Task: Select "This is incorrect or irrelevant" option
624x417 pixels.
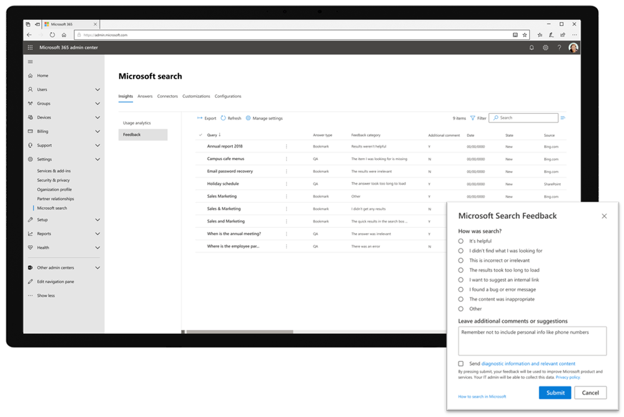Action: [460, 261]
